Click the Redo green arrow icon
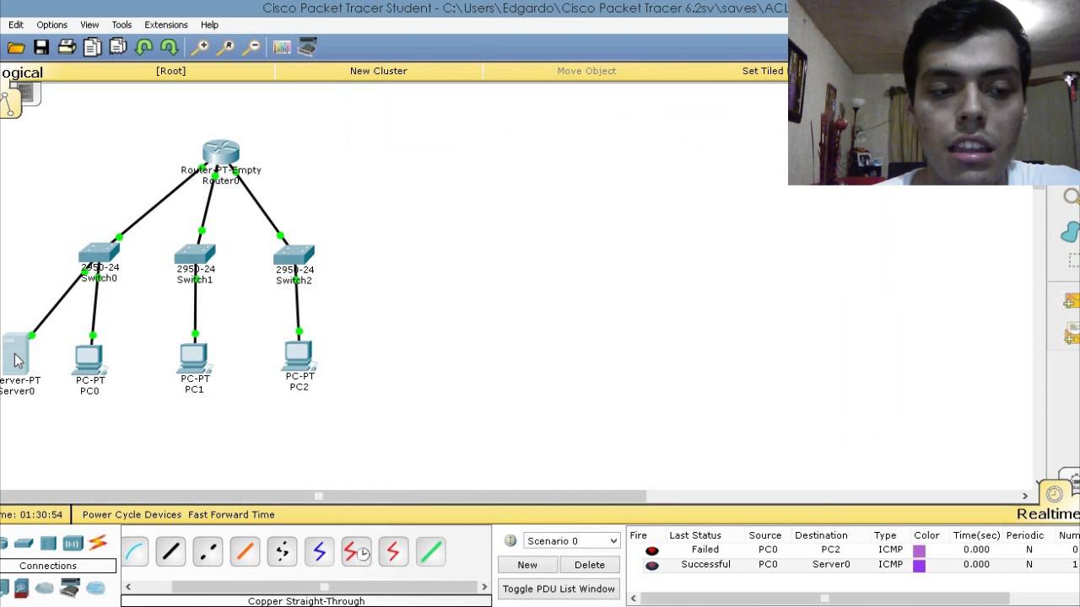The height and width of the screenshot is (607, 1080). [x=170, y=48]
